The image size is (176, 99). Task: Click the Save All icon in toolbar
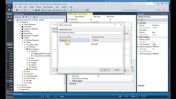39,10
